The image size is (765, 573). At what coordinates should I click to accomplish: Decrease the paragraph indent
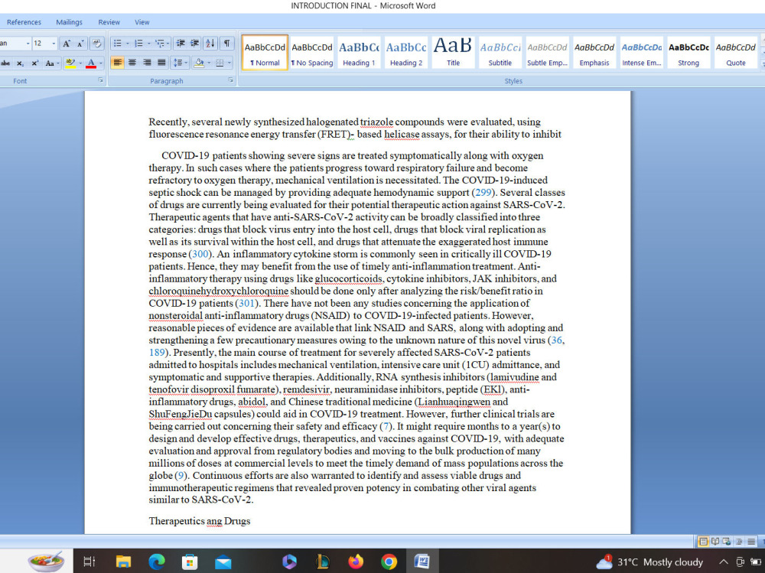pos(181,44)
